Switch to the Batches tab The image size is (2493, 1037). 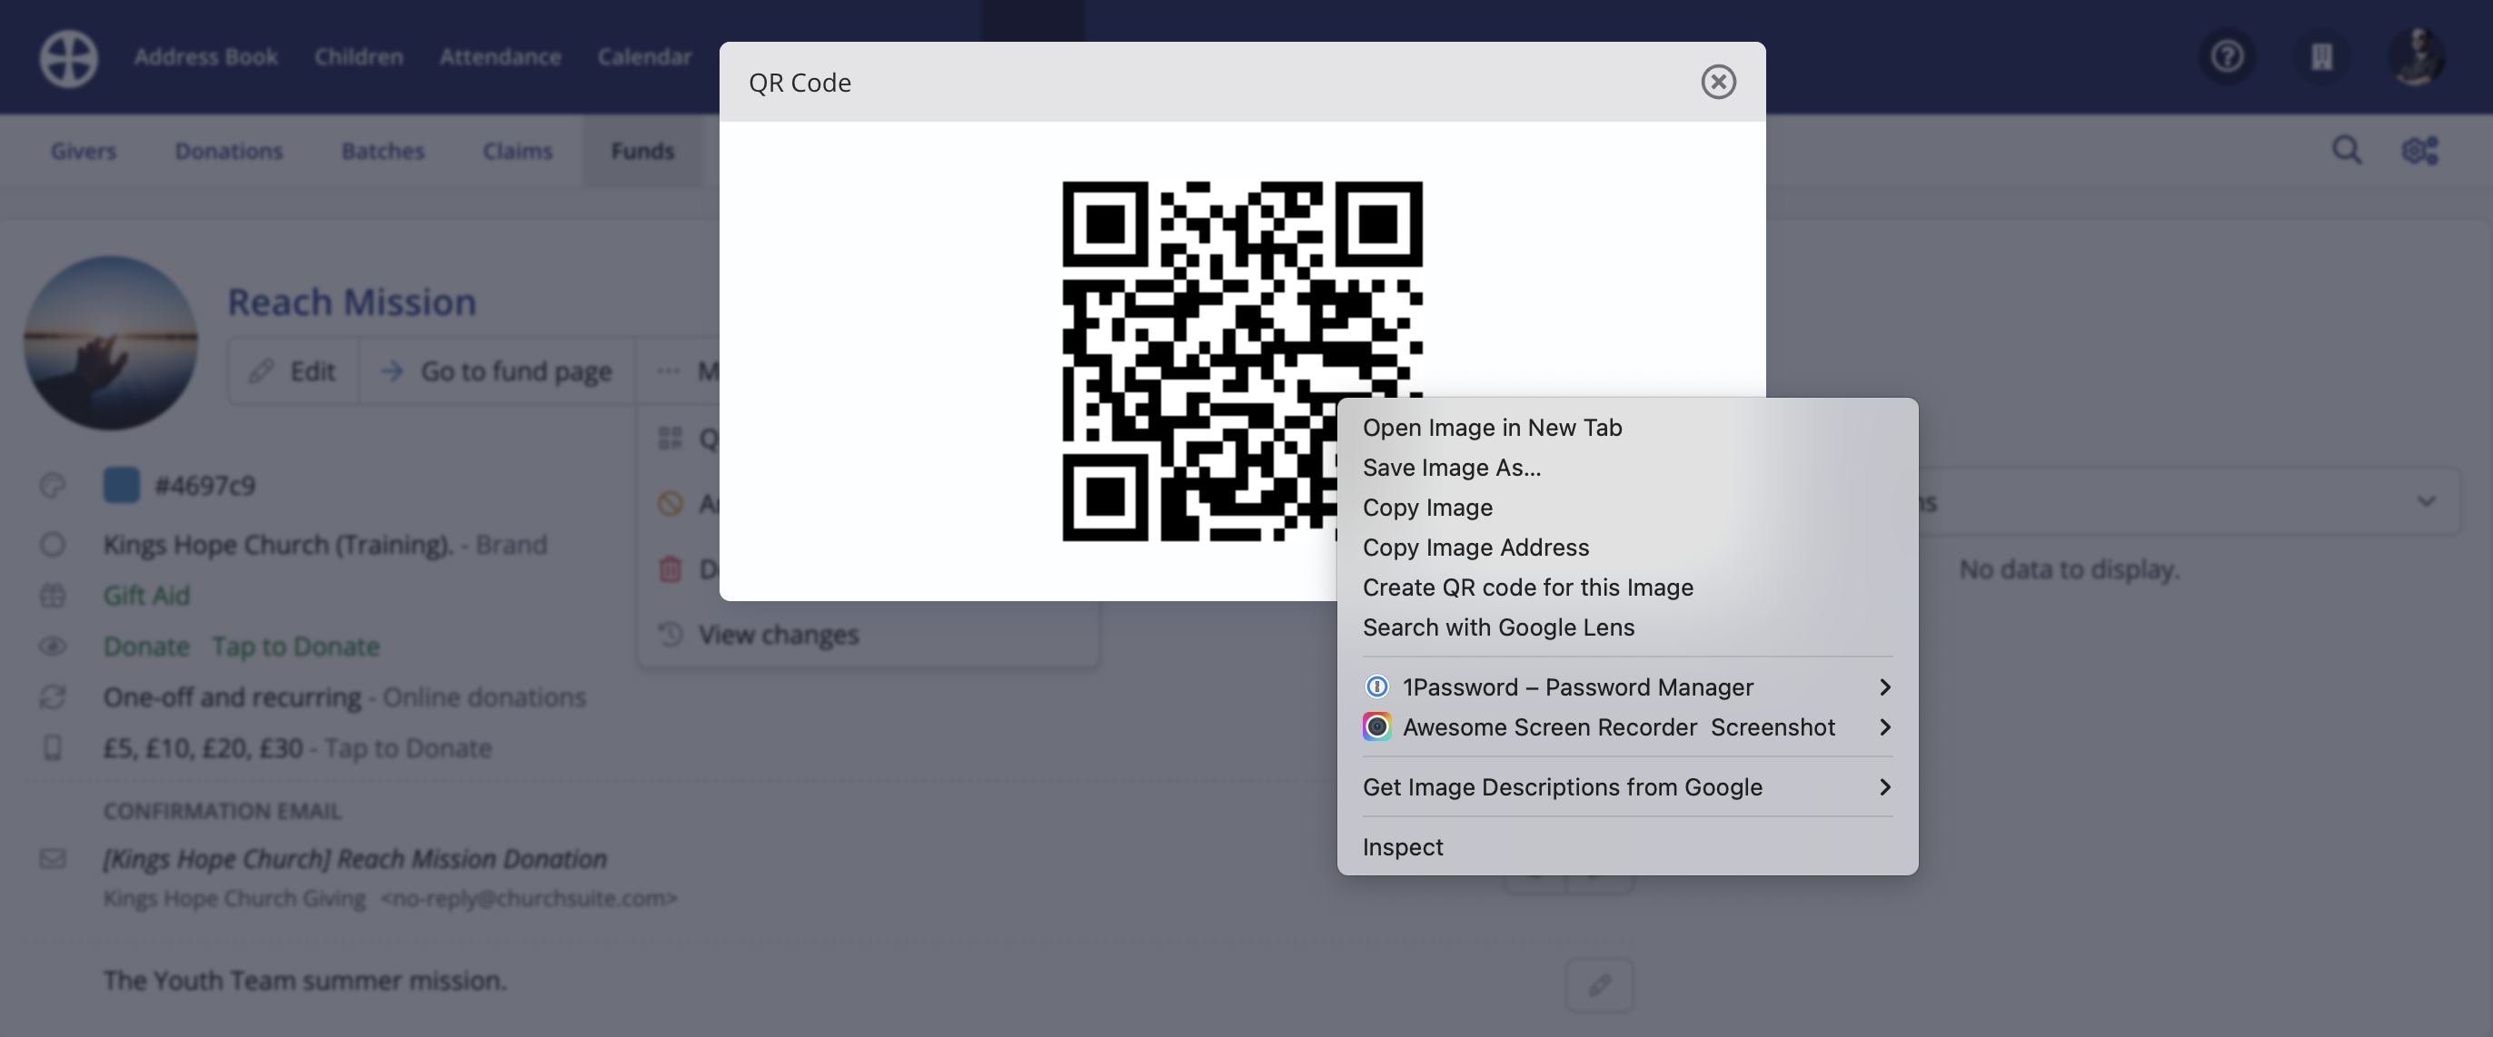pos(382,151)
